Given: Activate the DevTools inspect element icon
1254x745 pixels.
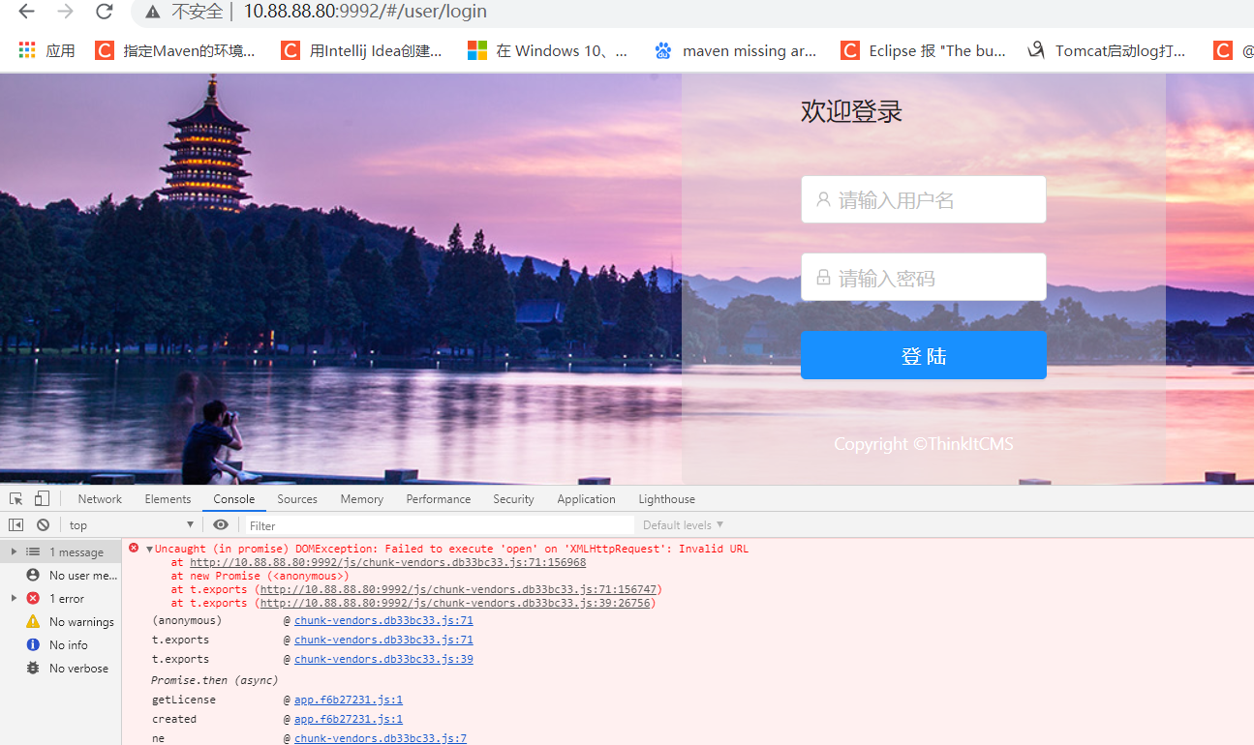Looking at the screenshot, I should [16, 499].
